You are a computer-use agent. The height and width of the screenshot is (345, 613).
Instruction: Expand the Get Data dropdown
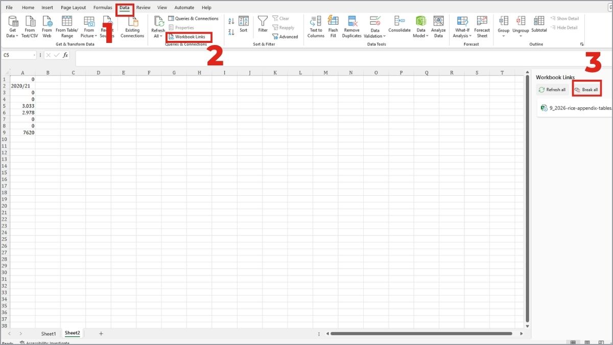17,36
